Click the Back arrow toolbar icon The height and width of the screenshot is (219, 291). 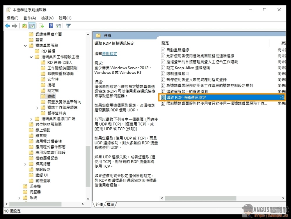(x=8, y=26)
